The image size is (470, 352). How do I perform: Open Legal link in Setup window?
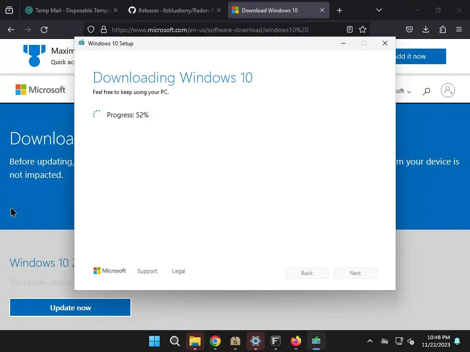click(x=179, y=271)
